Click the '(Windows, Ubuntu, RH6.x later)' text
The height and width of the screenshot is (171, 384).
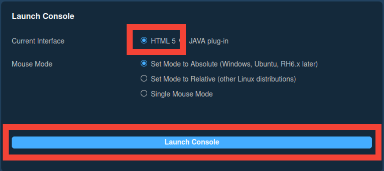[269, 64]
